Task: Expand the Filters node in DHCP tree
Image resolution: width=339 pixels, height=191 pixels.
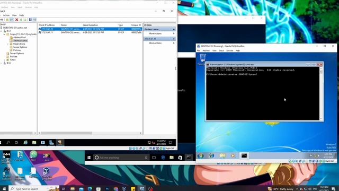Action: [4, 60]
